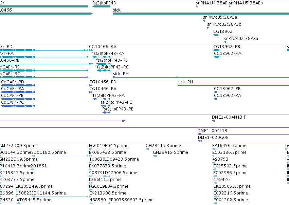Image resolution: width=289 pixels, height=205 pixels.
Task: Select the fs(2)ltoPP43 gene label
Action: coord(104,3)
